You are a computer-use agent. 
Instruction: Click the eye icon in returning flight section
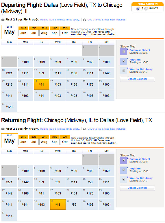[85, 129]
